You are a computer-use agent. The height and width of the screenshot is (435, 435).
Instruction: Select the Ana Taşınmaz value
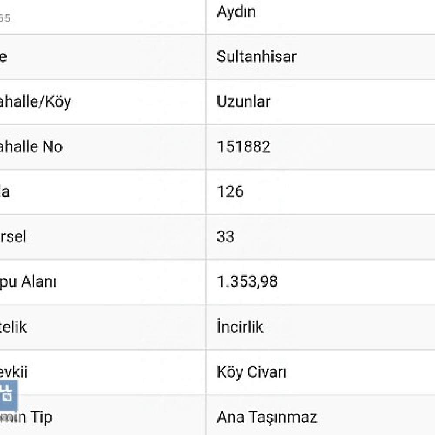pyautogui.click(x=267, y=417)
